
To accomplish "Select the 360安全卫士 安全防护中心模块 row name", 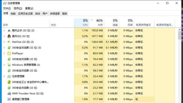I will (30, 82).
